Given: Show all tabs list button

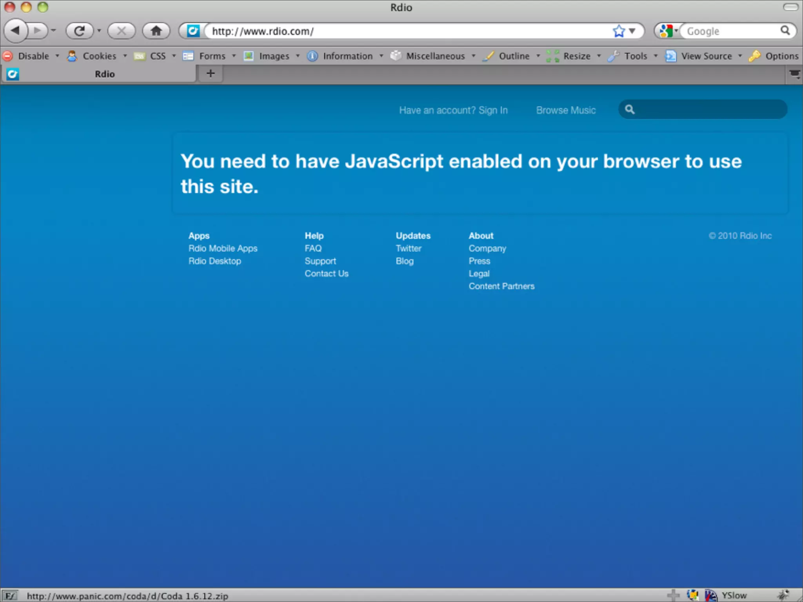Looking at the screenshot, I should (x=794, y=74).
